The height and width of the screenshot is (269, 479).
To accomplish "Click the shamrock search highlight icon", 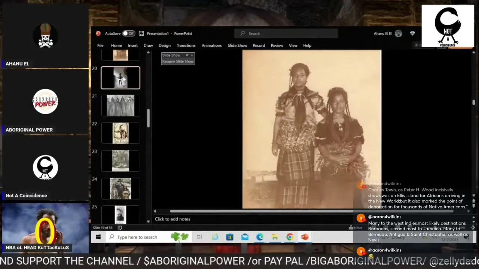I will (180, 237).
